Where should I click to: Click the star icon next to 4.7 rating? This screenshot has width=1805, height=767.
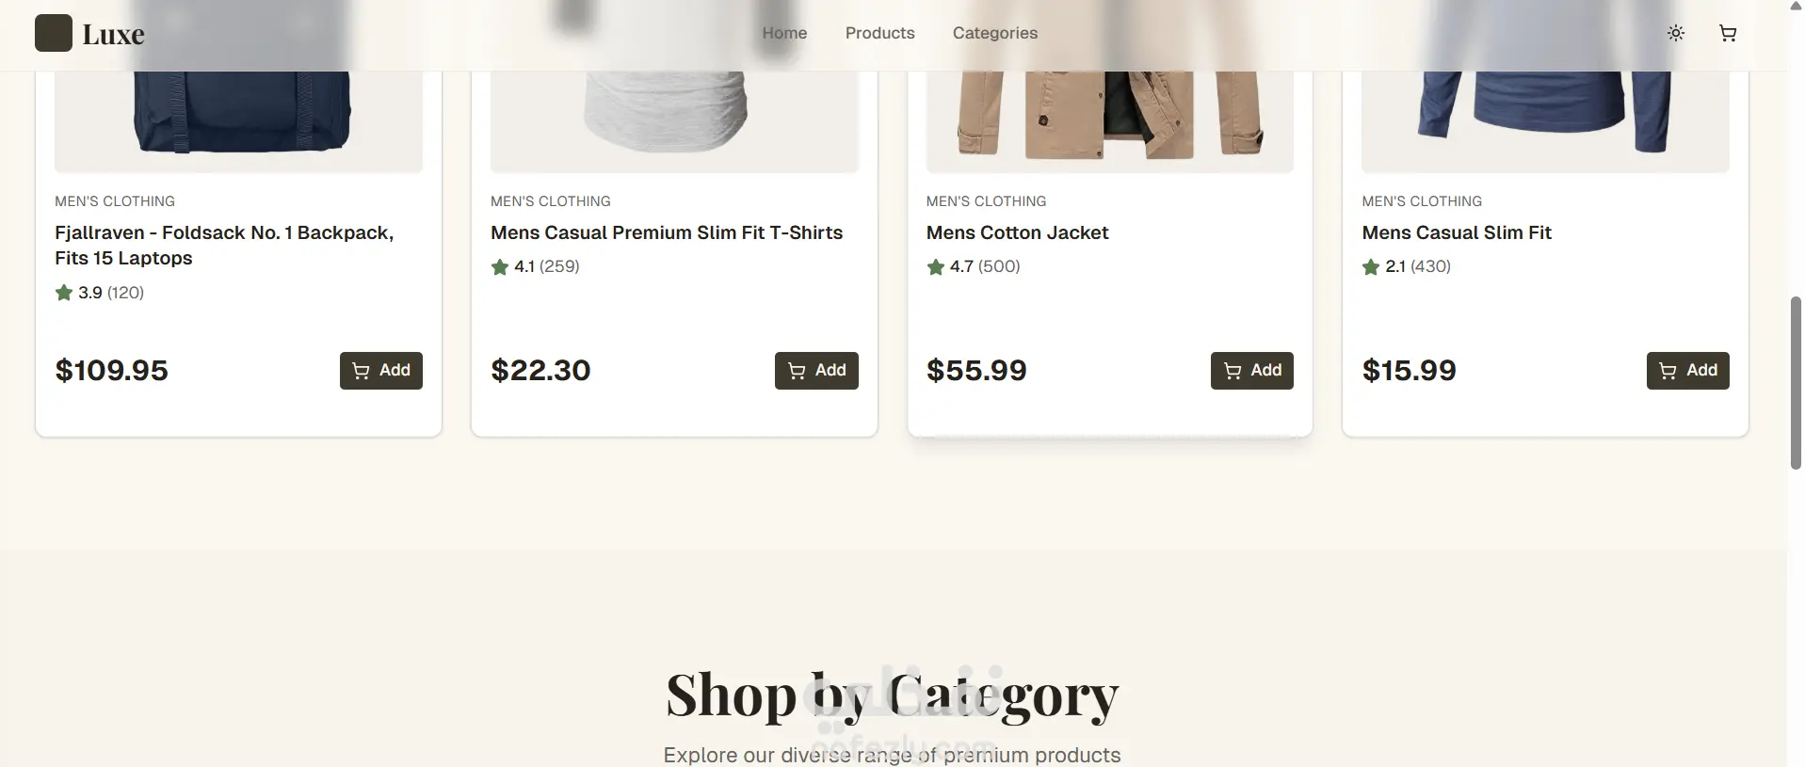(x=936, y=267)
